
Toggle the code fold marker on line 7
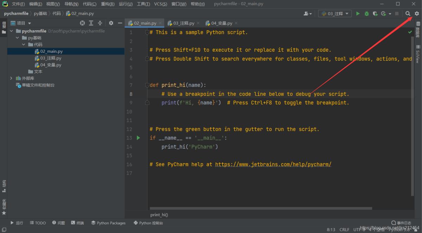[x=147, y=85]
